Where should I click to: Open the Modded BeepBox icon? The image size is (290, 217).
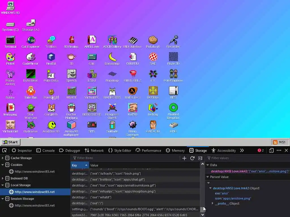173,111
